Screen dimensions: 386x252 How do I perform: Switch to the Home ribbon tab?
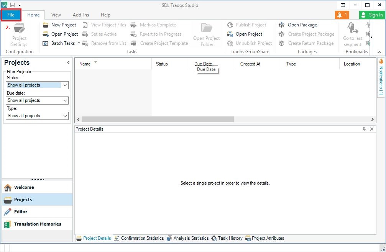click(x=33, y=15)
